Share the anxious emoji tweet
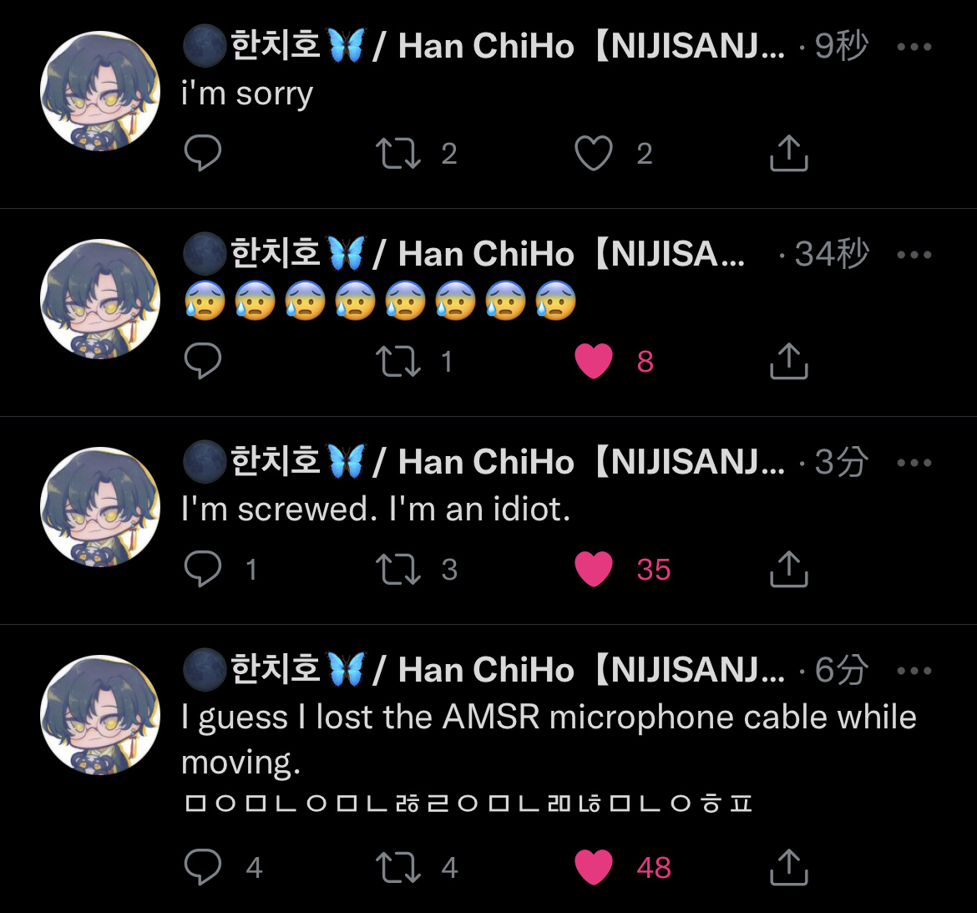The width and height of the screenshot is (977, 913). (x=789, y=361)
